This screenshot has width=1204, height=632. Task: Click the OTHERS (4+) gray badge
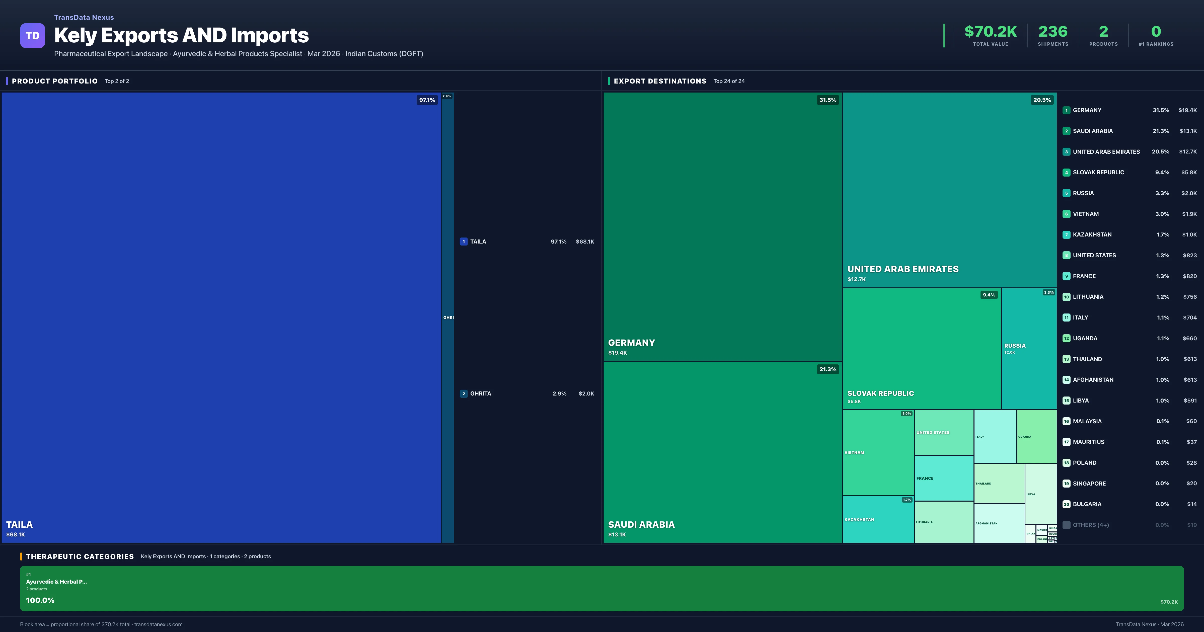[1066, 524]
